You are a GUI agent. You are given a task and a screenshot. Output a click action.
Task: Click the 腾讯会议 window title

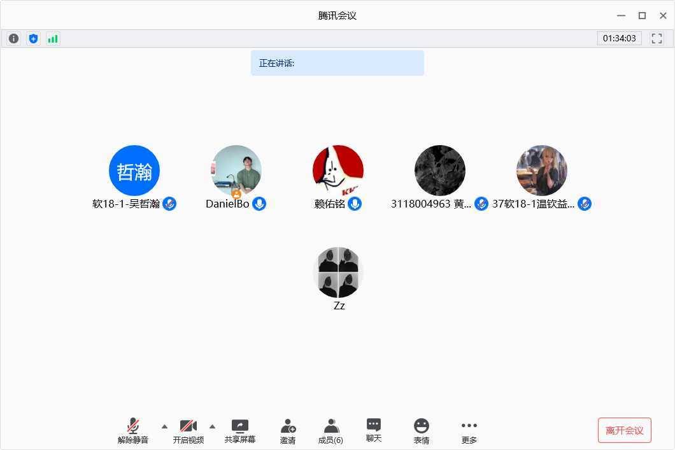tap(337, 15)
